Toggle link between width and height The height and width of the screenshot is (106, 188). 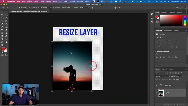tap(51, 8)
